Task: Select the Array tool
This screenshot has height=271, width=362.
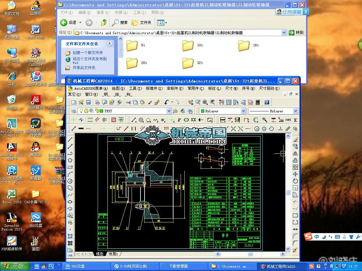Action: pyautogui.click(x=295, y=167)
